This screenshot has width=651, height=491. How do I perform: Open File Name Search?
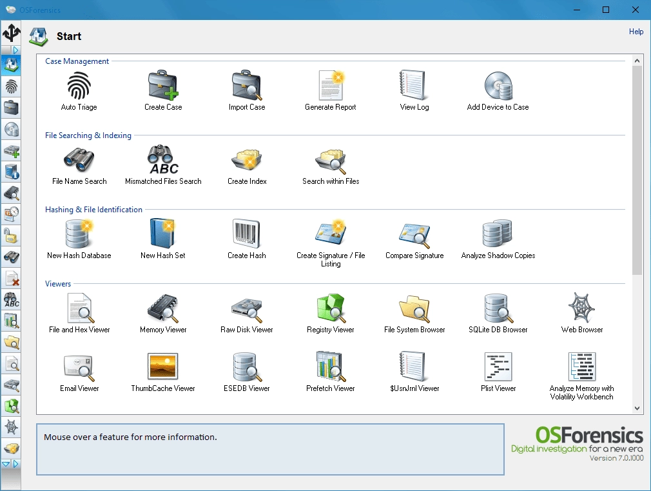tap(79, 165)
